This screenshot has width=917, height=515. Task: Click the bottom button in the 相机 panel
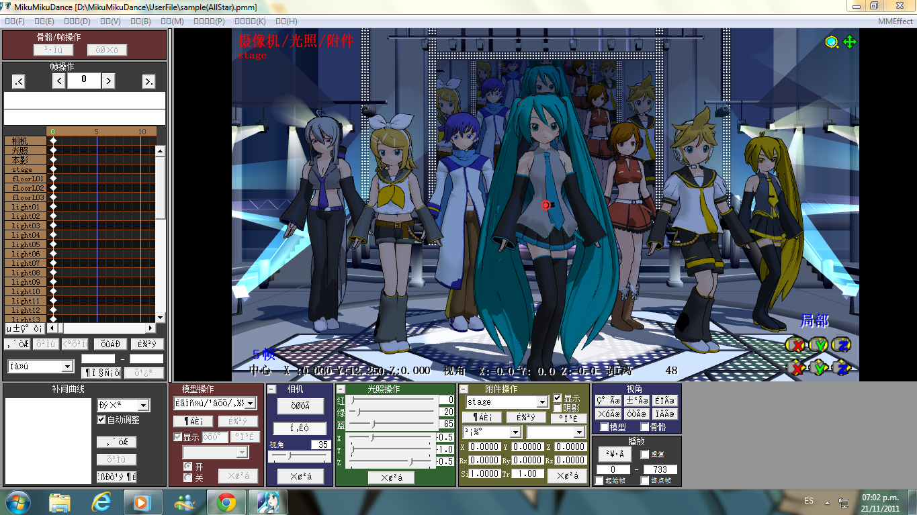tap(300, 476)
